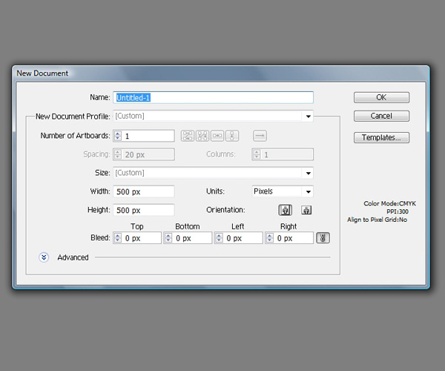Viewport: 445px width, 371px height.
Task: Choose the Arrange by Column artboard icon
Action: point(232,136)
